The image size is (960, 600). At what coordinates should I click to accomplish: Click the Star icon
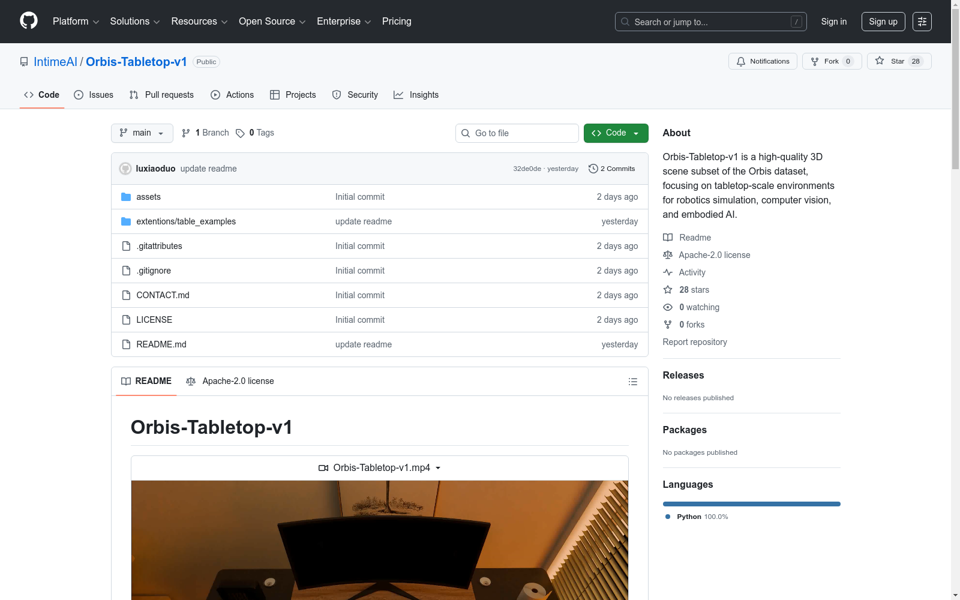point(880,61)
